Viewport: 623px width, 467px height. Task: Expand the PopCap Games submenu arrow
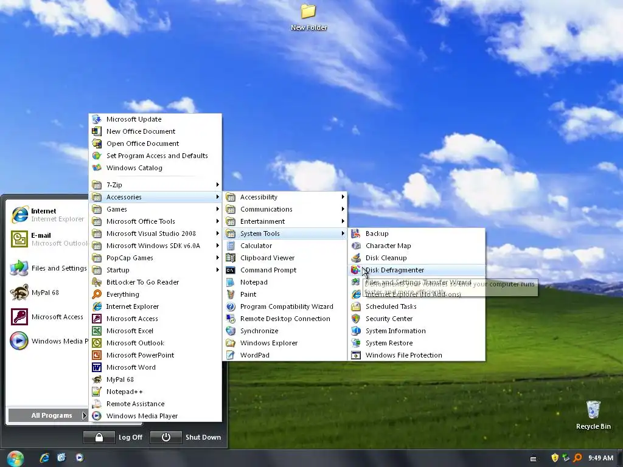217,258
